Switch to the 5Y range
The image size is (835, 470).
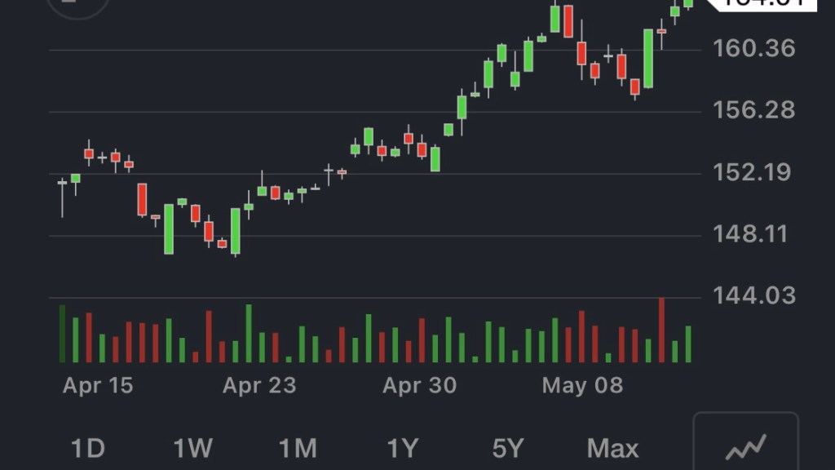[507, 448]
